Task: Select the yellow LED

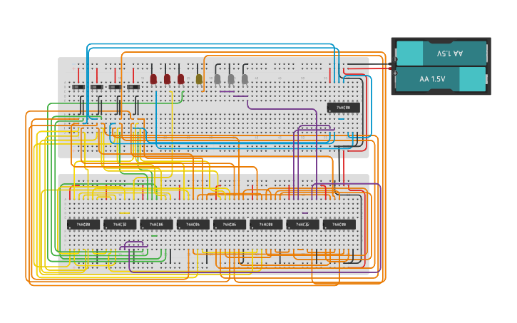Action: (x=199, y=79)
